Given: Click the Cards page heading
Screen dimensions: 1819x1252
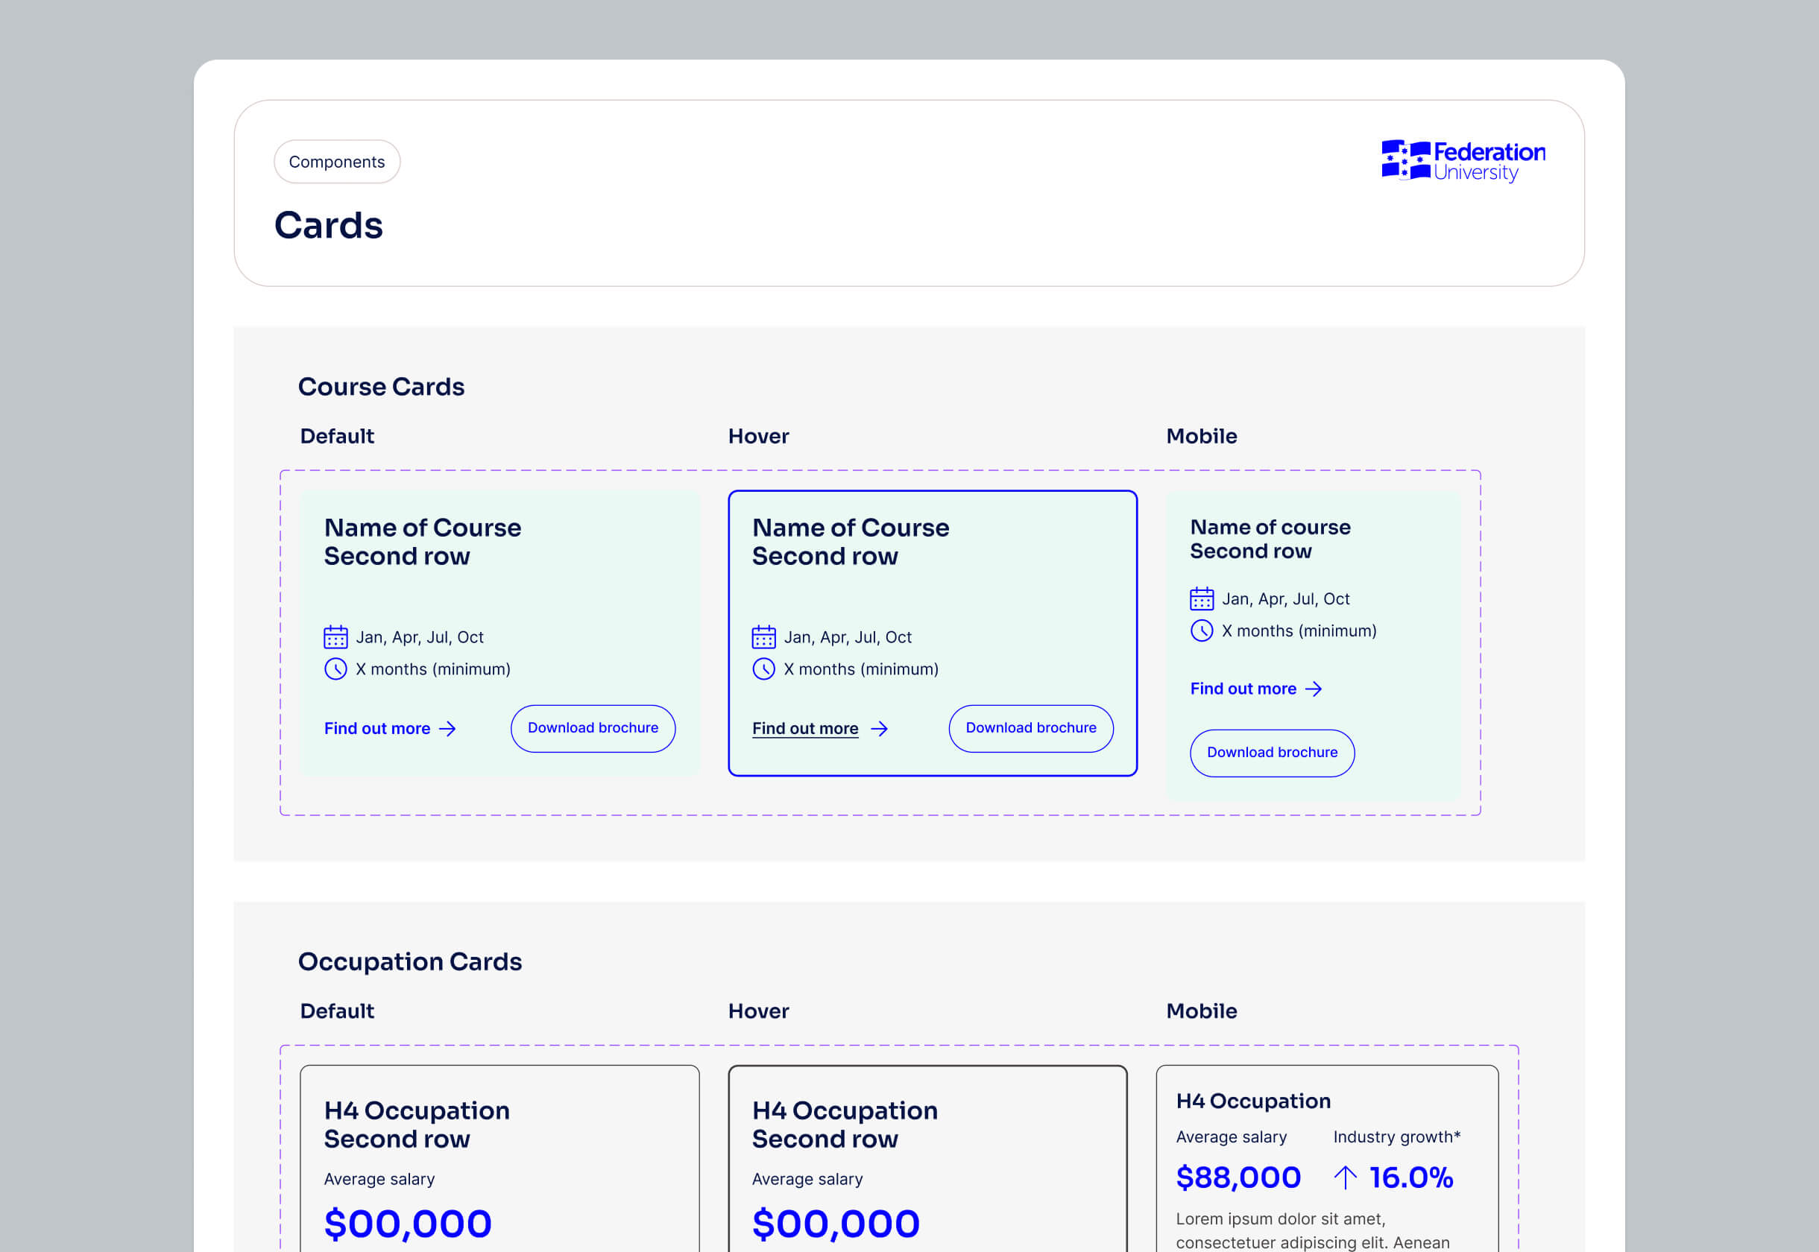Looking at the screenshot, I should (x=329, y=226).
